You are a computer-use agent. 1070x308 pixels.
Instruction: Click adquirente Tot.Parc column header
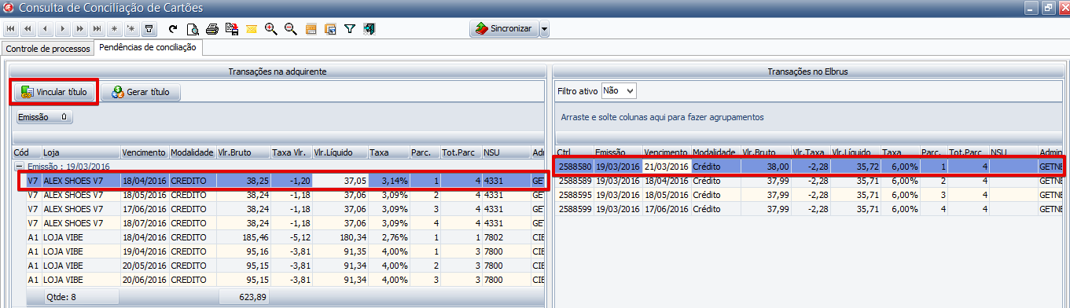461,152
